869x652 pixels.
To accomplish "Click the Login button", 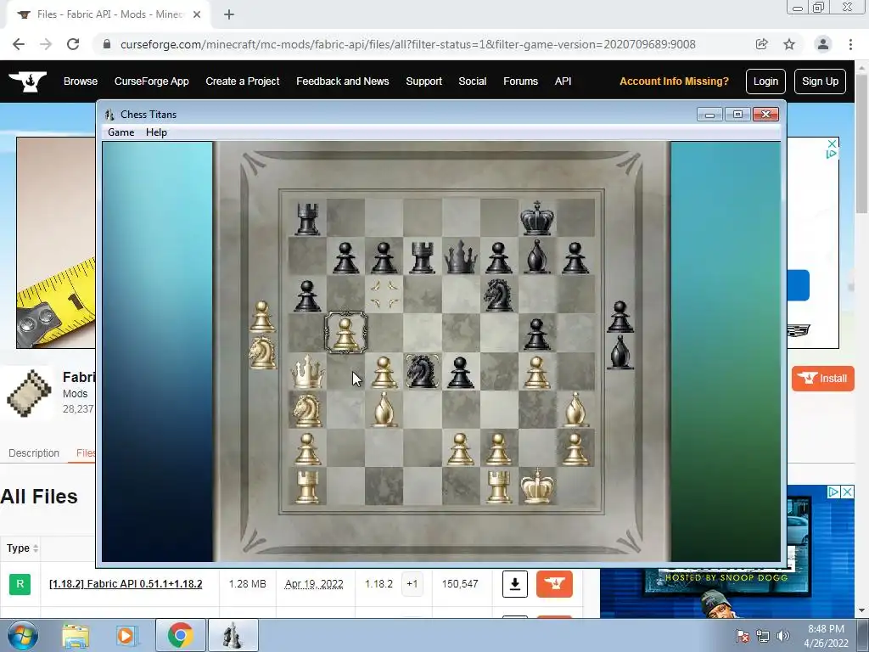I will (x=765, y=81).
